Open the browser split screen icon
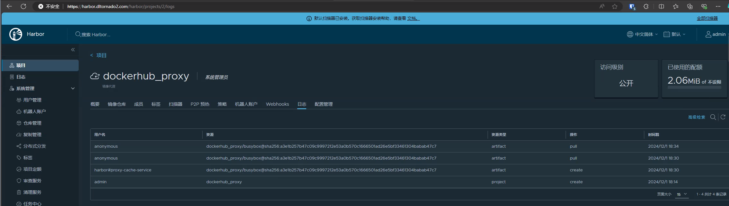This screenshot has height=206, width=729. [661, 6]
